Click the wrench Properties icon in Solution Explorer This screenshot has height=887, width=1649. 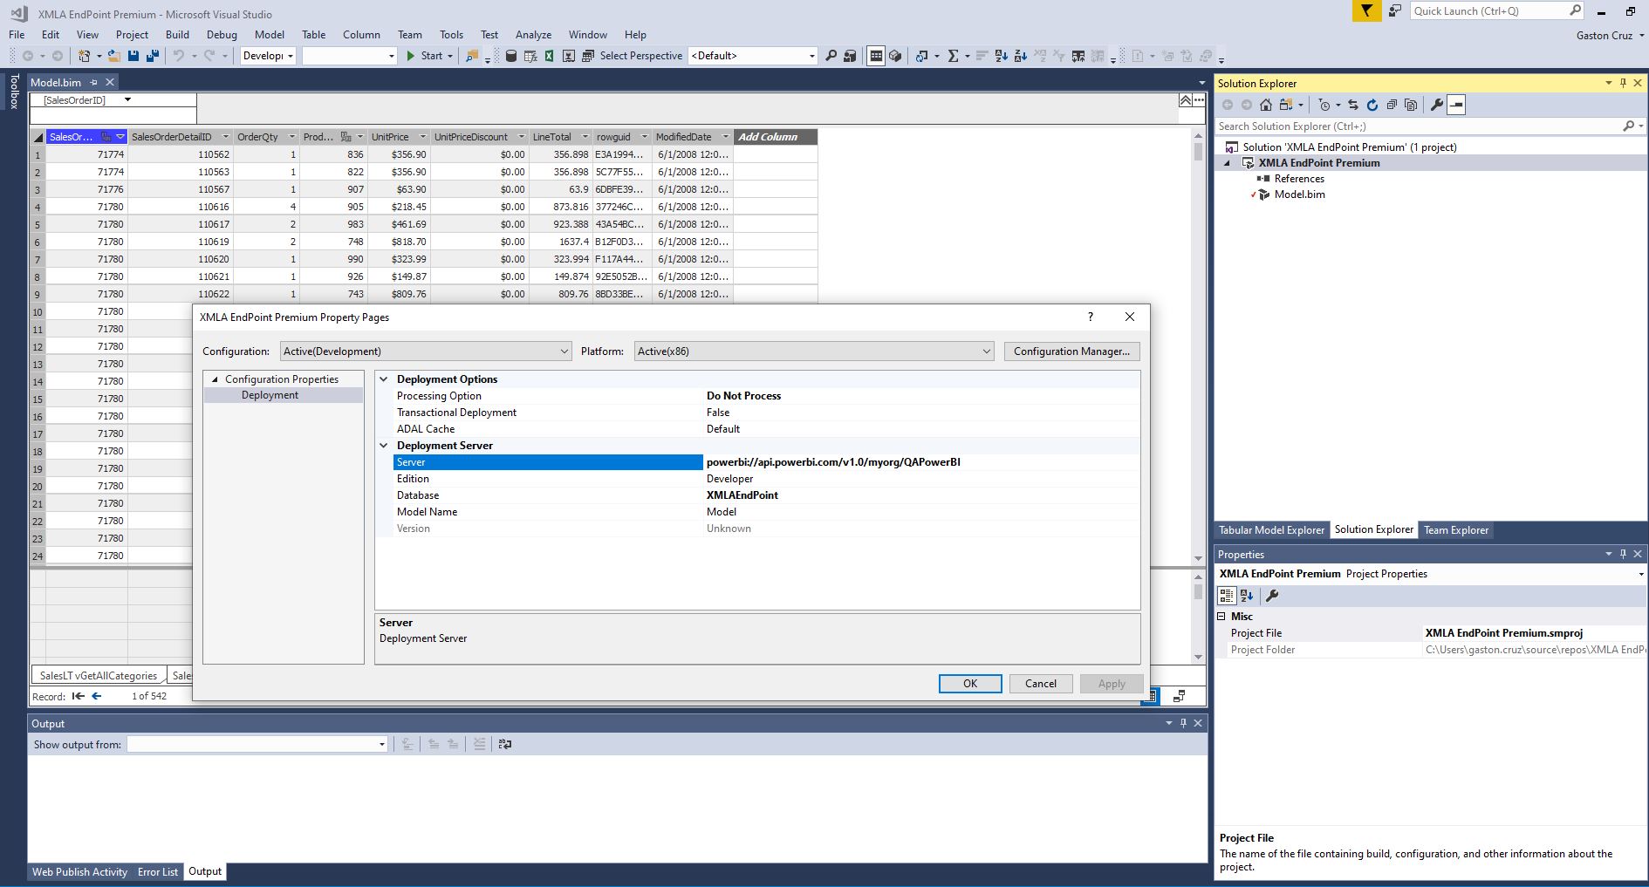click(x=1437, y=105)
